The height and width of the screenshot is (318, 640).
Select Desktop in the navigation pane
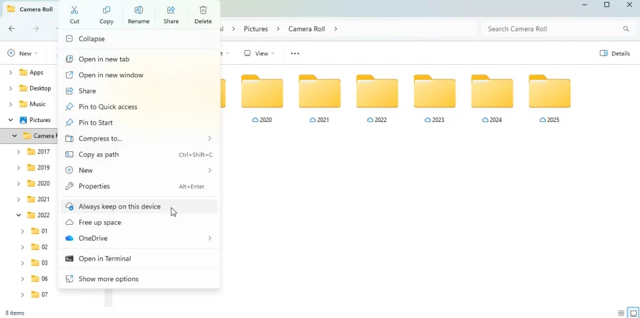pyautogui.click(x=35, y=88)
